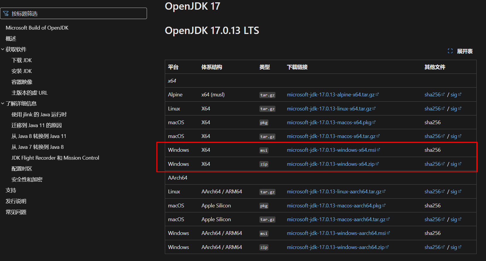Download microsoft-jdk-17.0.13-macos-aarch64.tar.gz
The image size is (486, 261).
(338, 219)
